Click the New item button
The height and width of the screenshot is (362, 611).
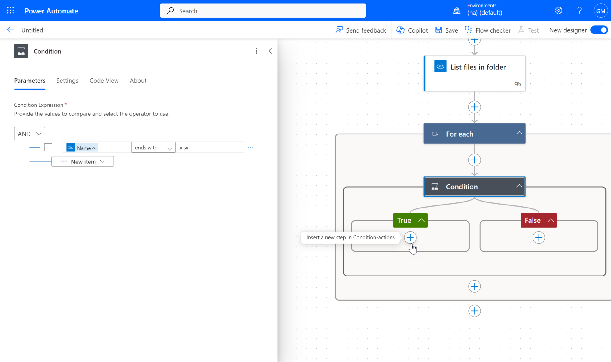coord(83,162)
